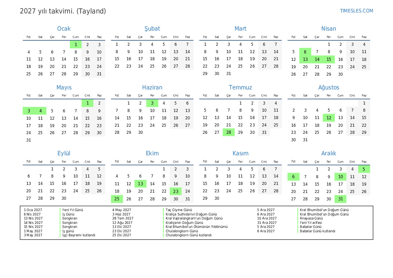The width and height of the screenshot is (393, 278).
Task: Select 'Taç Giyme Günü' holiday entry
Action: [x=179, y=210]
